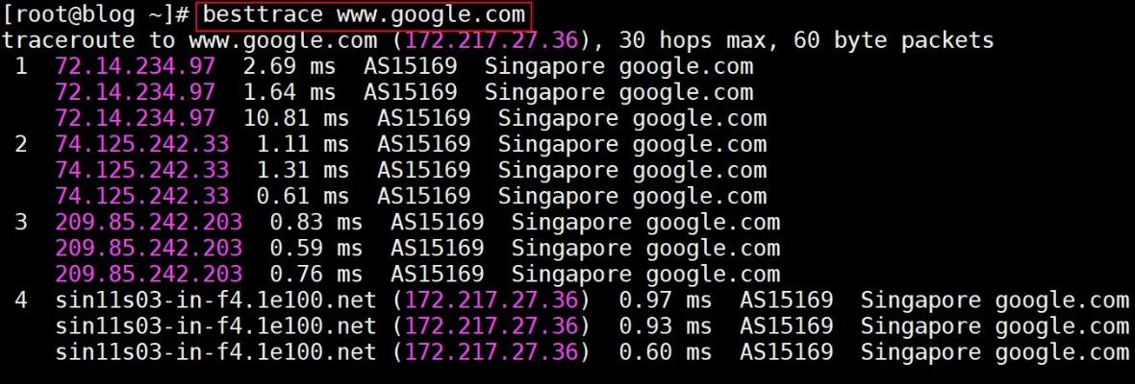This screenshot has height=384, width=1135.
Task: Click the 2.69 ms latency value
Action: point(290,66)
